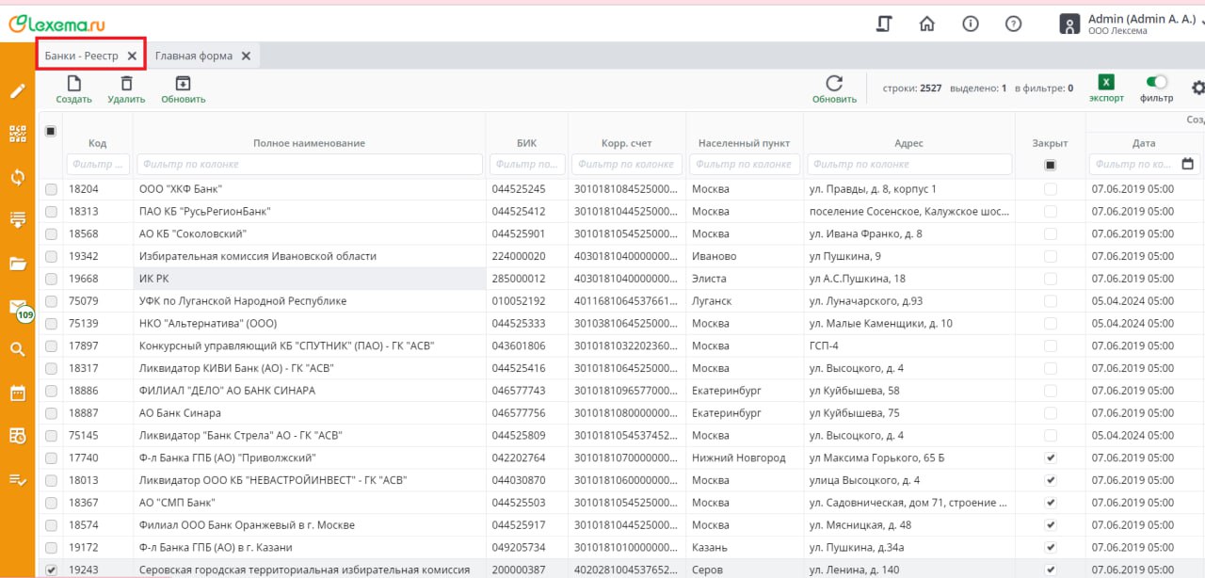Open the help question mark icon
This screenshot has height=578, width=1205.
[x=1013, y=24]
